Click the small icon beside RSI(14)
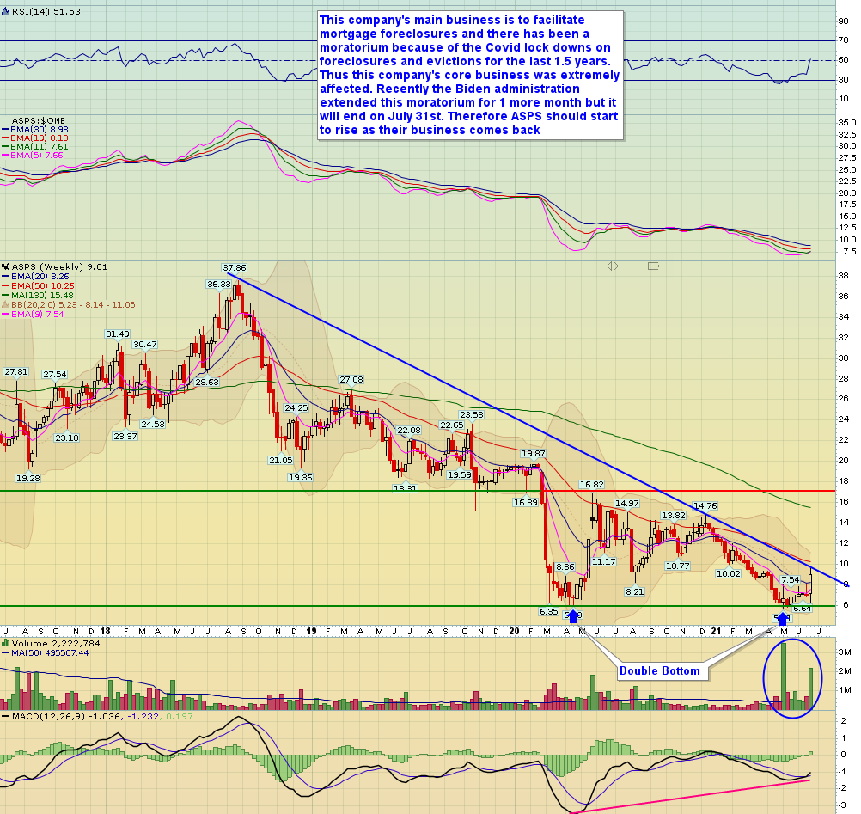 pos(5,11)
